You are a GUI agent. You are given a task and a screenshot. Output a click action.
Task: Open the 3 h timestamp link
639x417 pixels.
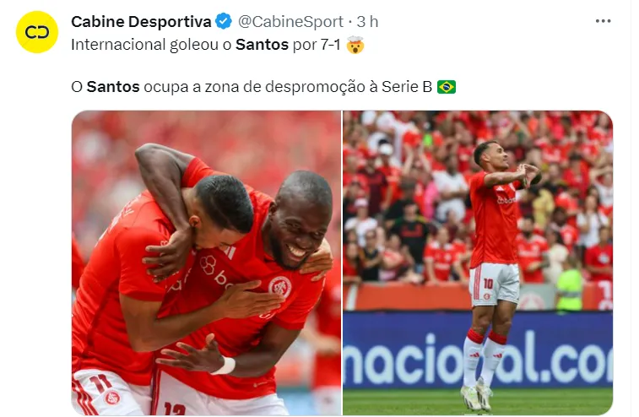click(367, 22)
